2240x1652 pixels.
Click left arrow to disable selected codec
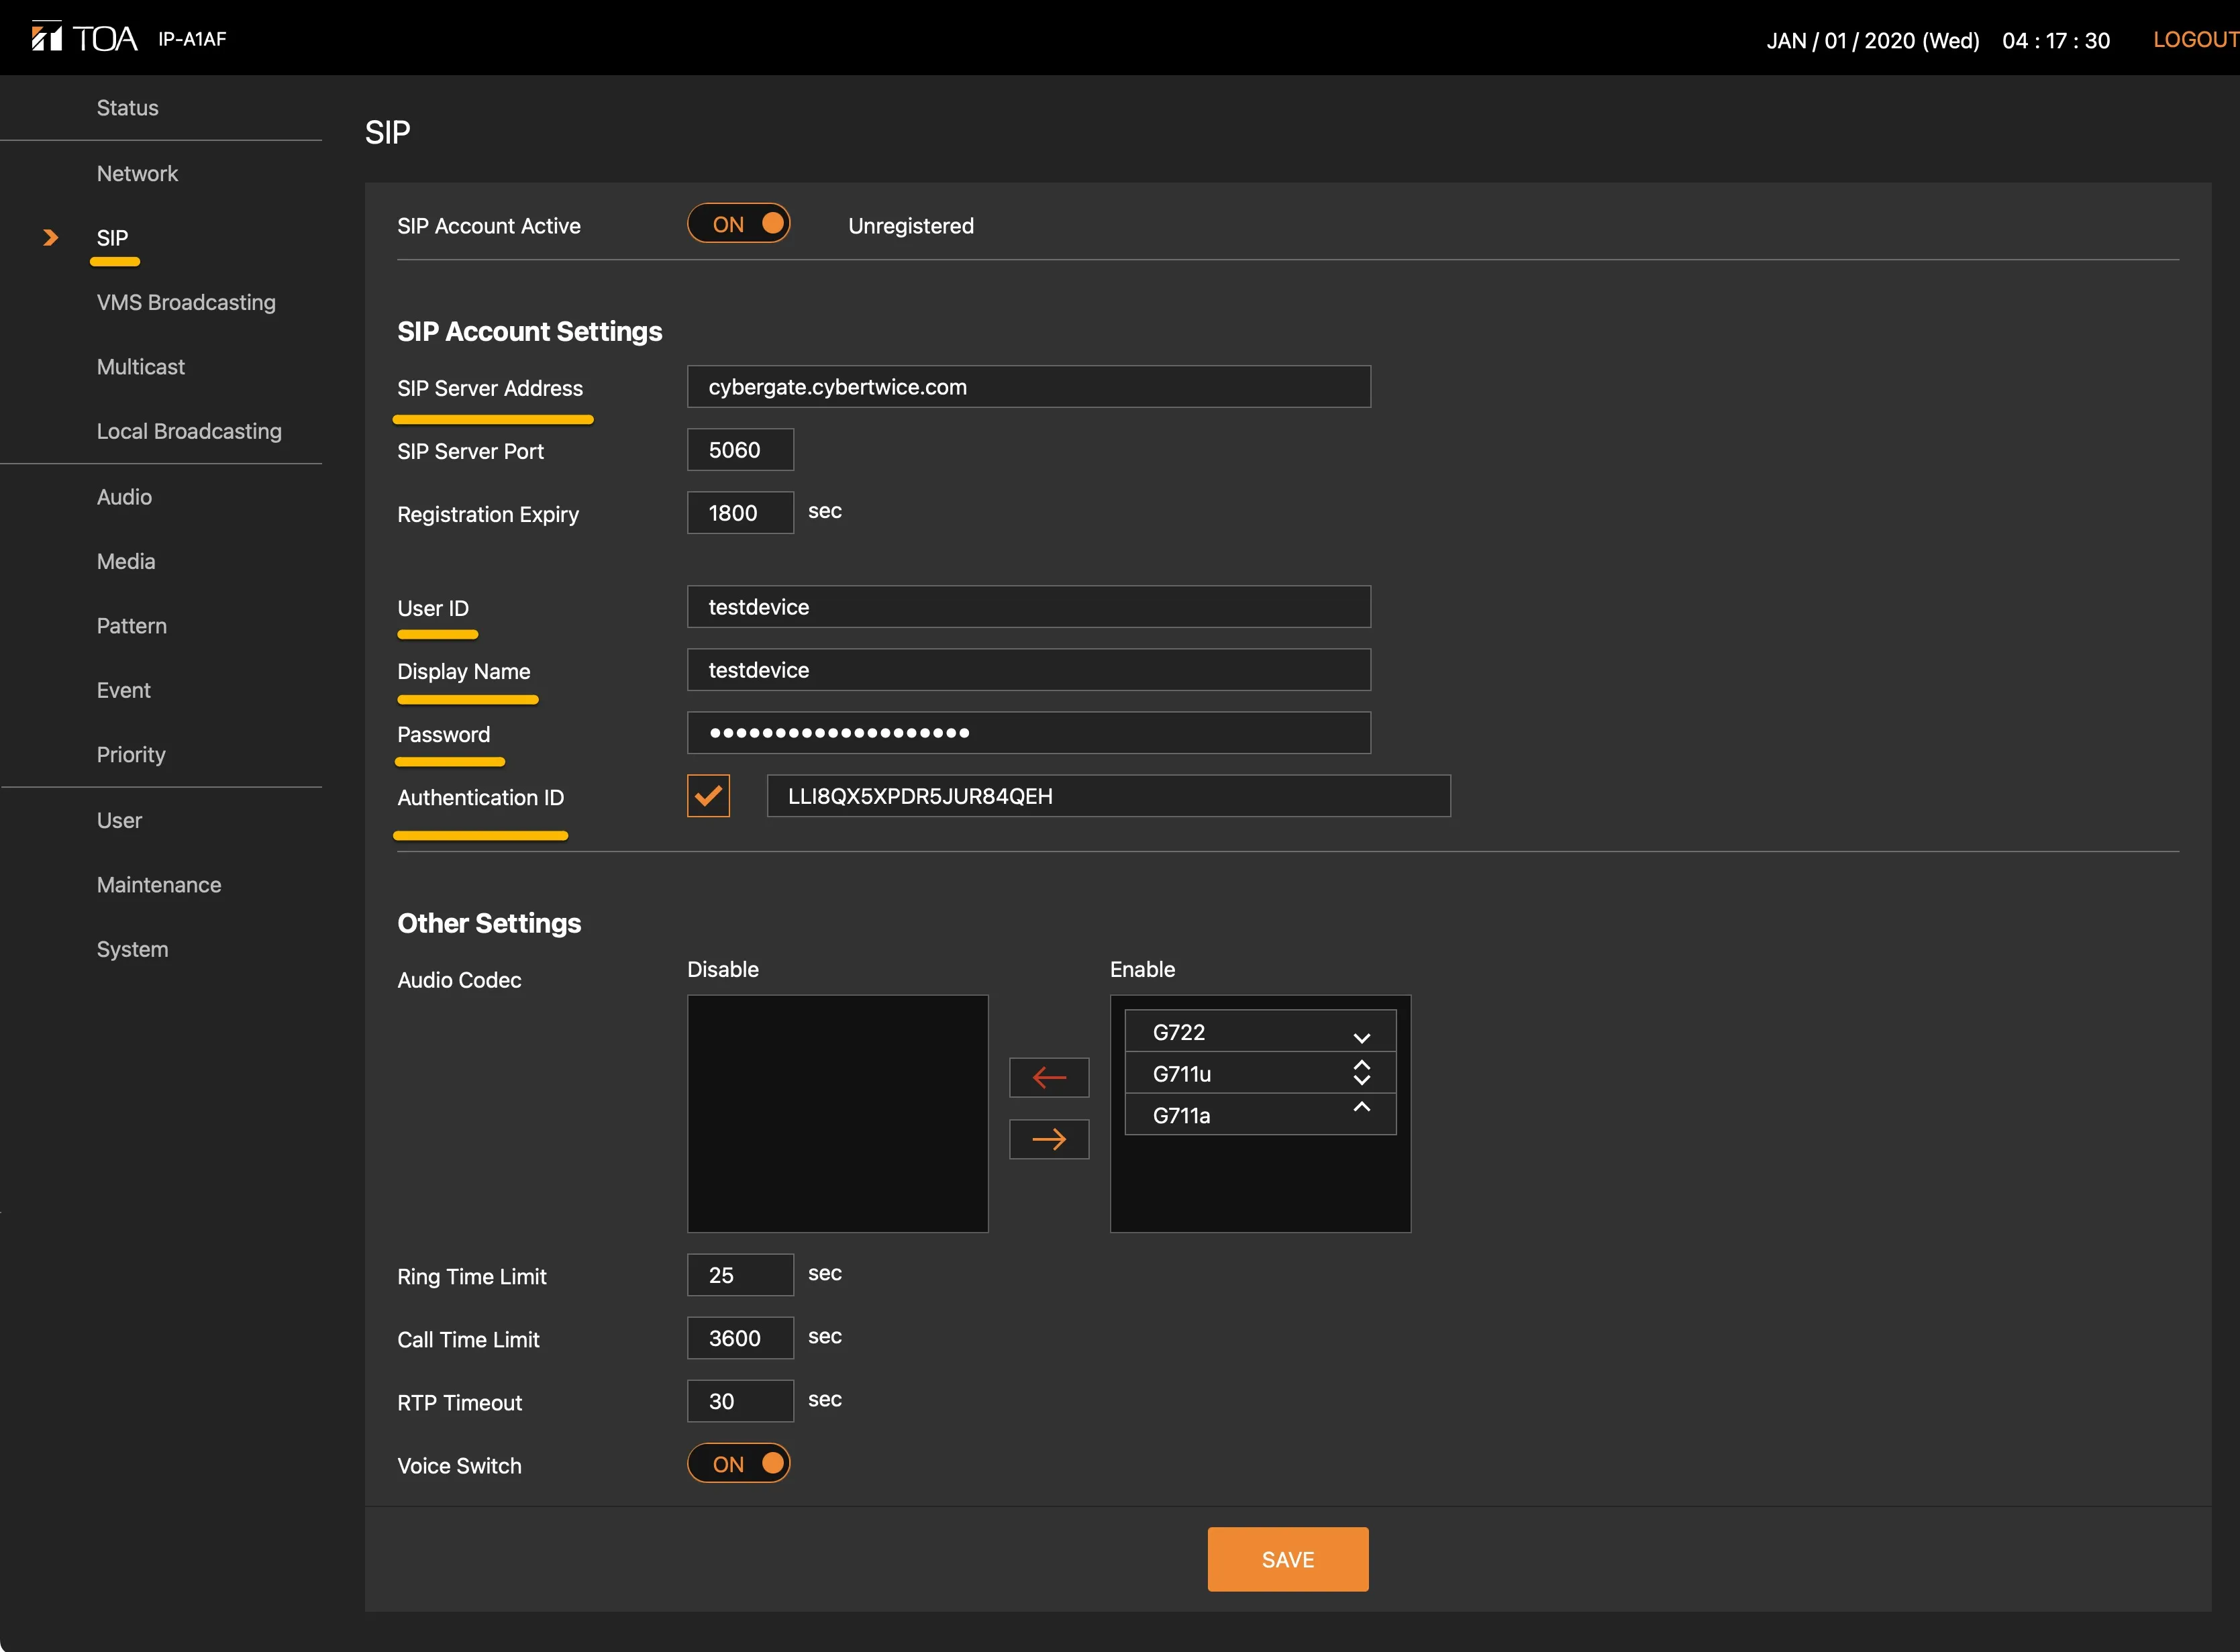(x=1049, y=1077)
